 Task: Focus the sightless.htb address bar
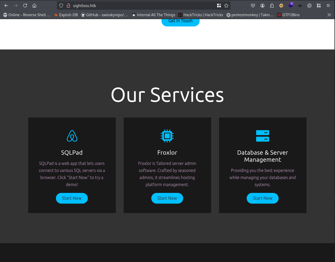(143, 5)
